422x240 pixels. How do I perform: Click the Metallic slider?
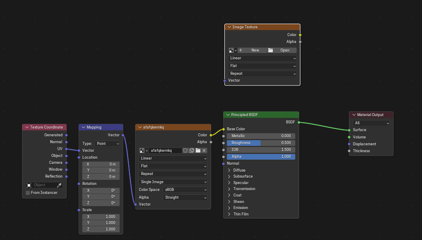click(261, 136)
